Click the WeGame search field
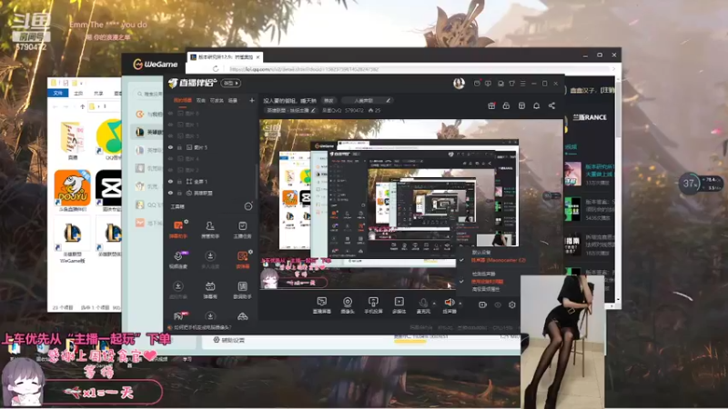Viewport: 728px width, 409px height. point(147,95)
